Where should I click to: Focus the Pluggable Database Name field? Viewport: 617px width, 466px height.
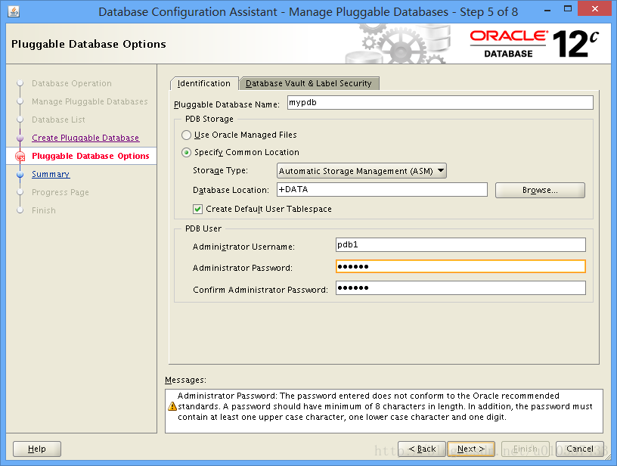440,103
